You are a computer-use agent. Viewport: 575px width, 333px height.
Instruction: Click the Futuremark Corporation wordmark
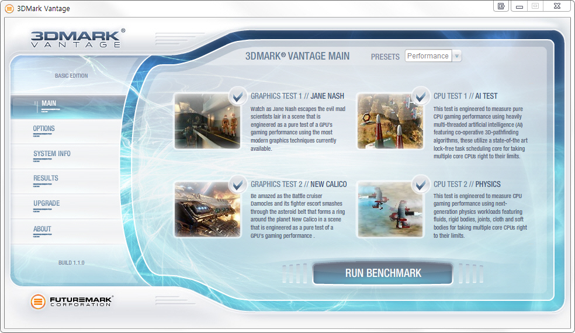(81, 301)
